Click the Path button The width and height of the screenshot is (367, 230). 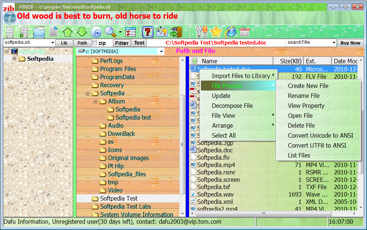[x=82, y=43]
